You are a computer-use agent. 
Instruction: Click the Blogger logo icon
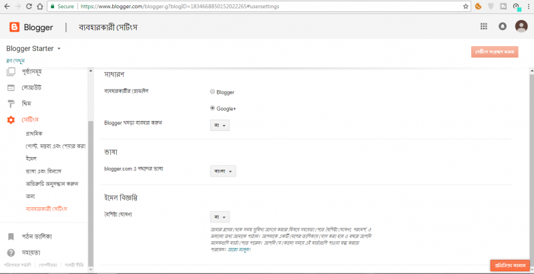[15, 27]
